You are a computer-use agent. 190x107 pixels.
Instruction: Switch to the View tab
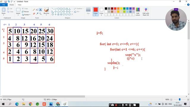(19, 5)
